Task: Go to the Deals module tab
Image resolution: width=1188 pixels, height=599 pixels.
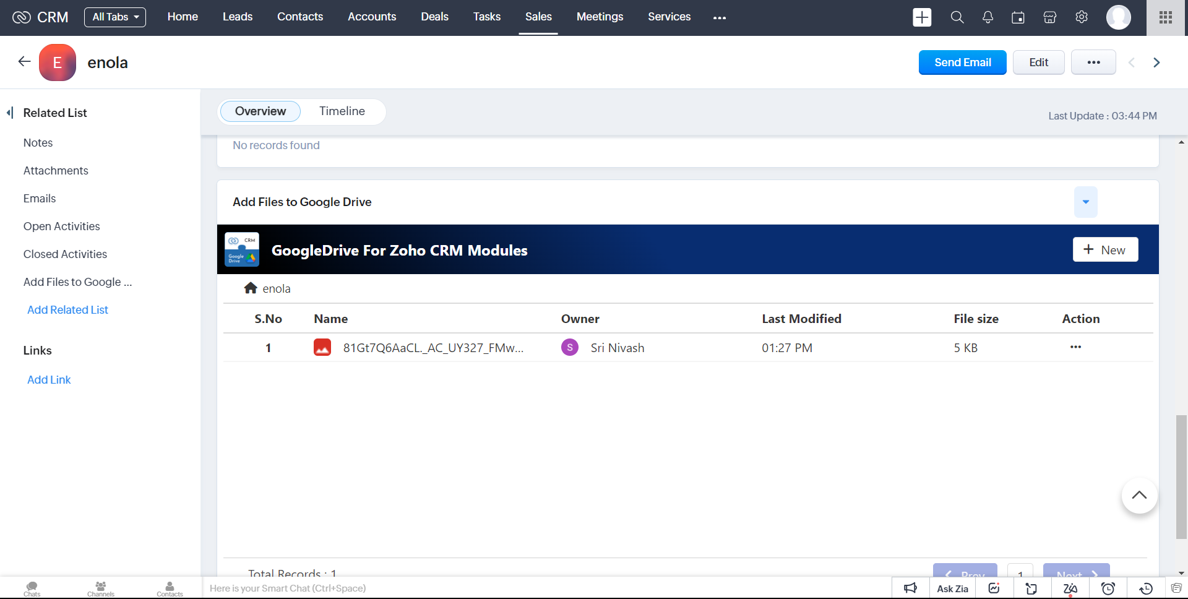Action: tap(434, 17)
